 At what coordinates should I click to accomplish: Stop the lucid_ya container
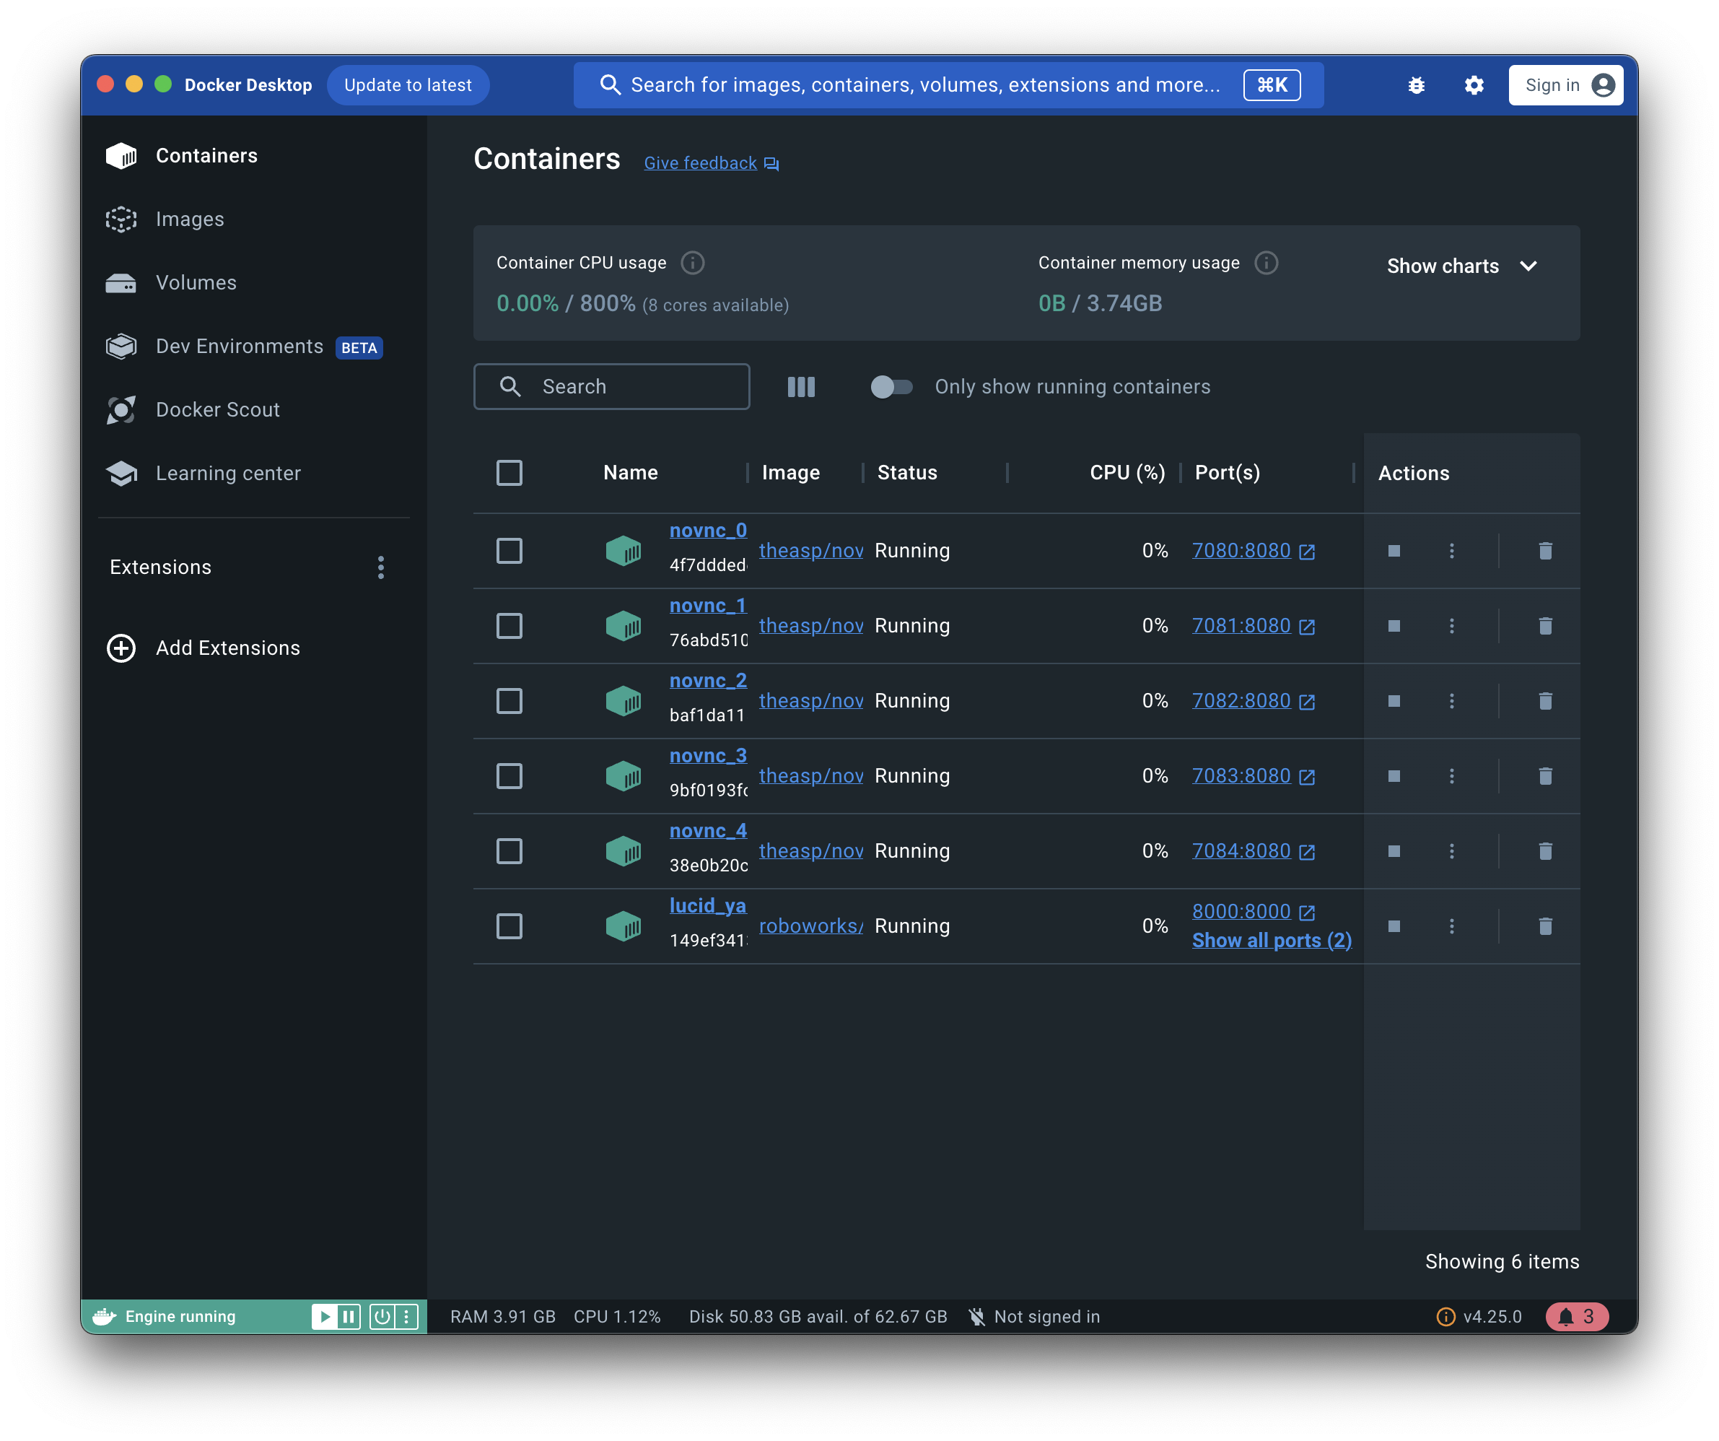[1394, 926]
